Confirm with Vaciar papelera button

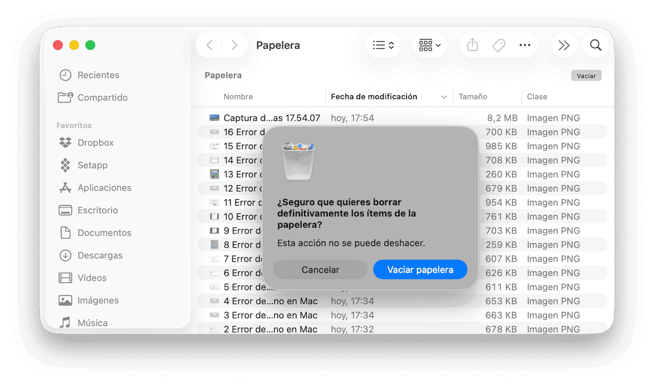coord(420,270)
